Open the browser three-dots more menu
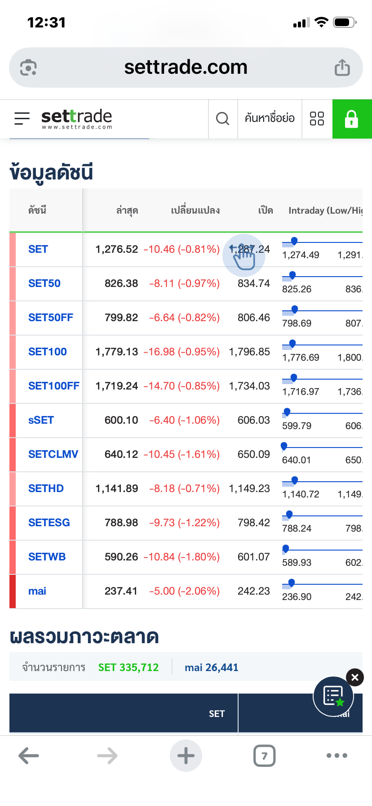This screenshot has width=372, height=806. coord(337,756)
